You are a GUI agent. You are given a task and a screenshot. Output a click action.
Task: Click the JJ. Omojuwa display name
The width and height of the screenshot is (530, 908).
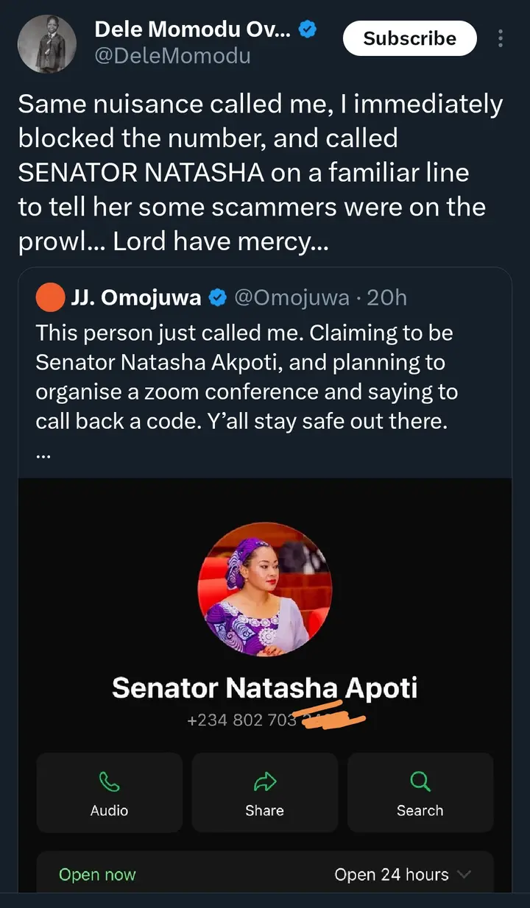137,297
